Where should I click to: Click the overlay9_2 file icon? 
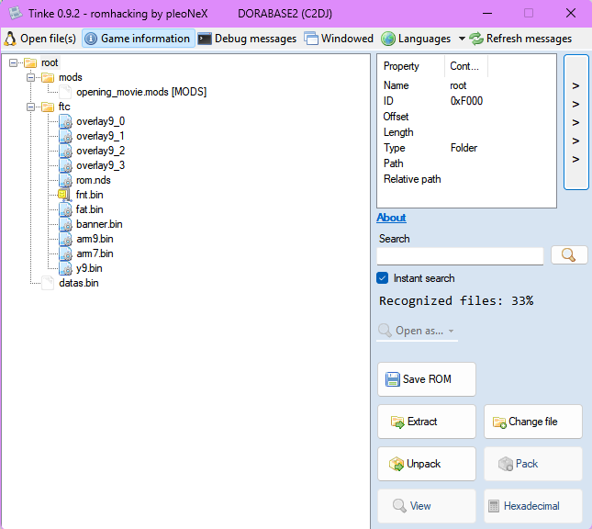click(x=65, y=152)
